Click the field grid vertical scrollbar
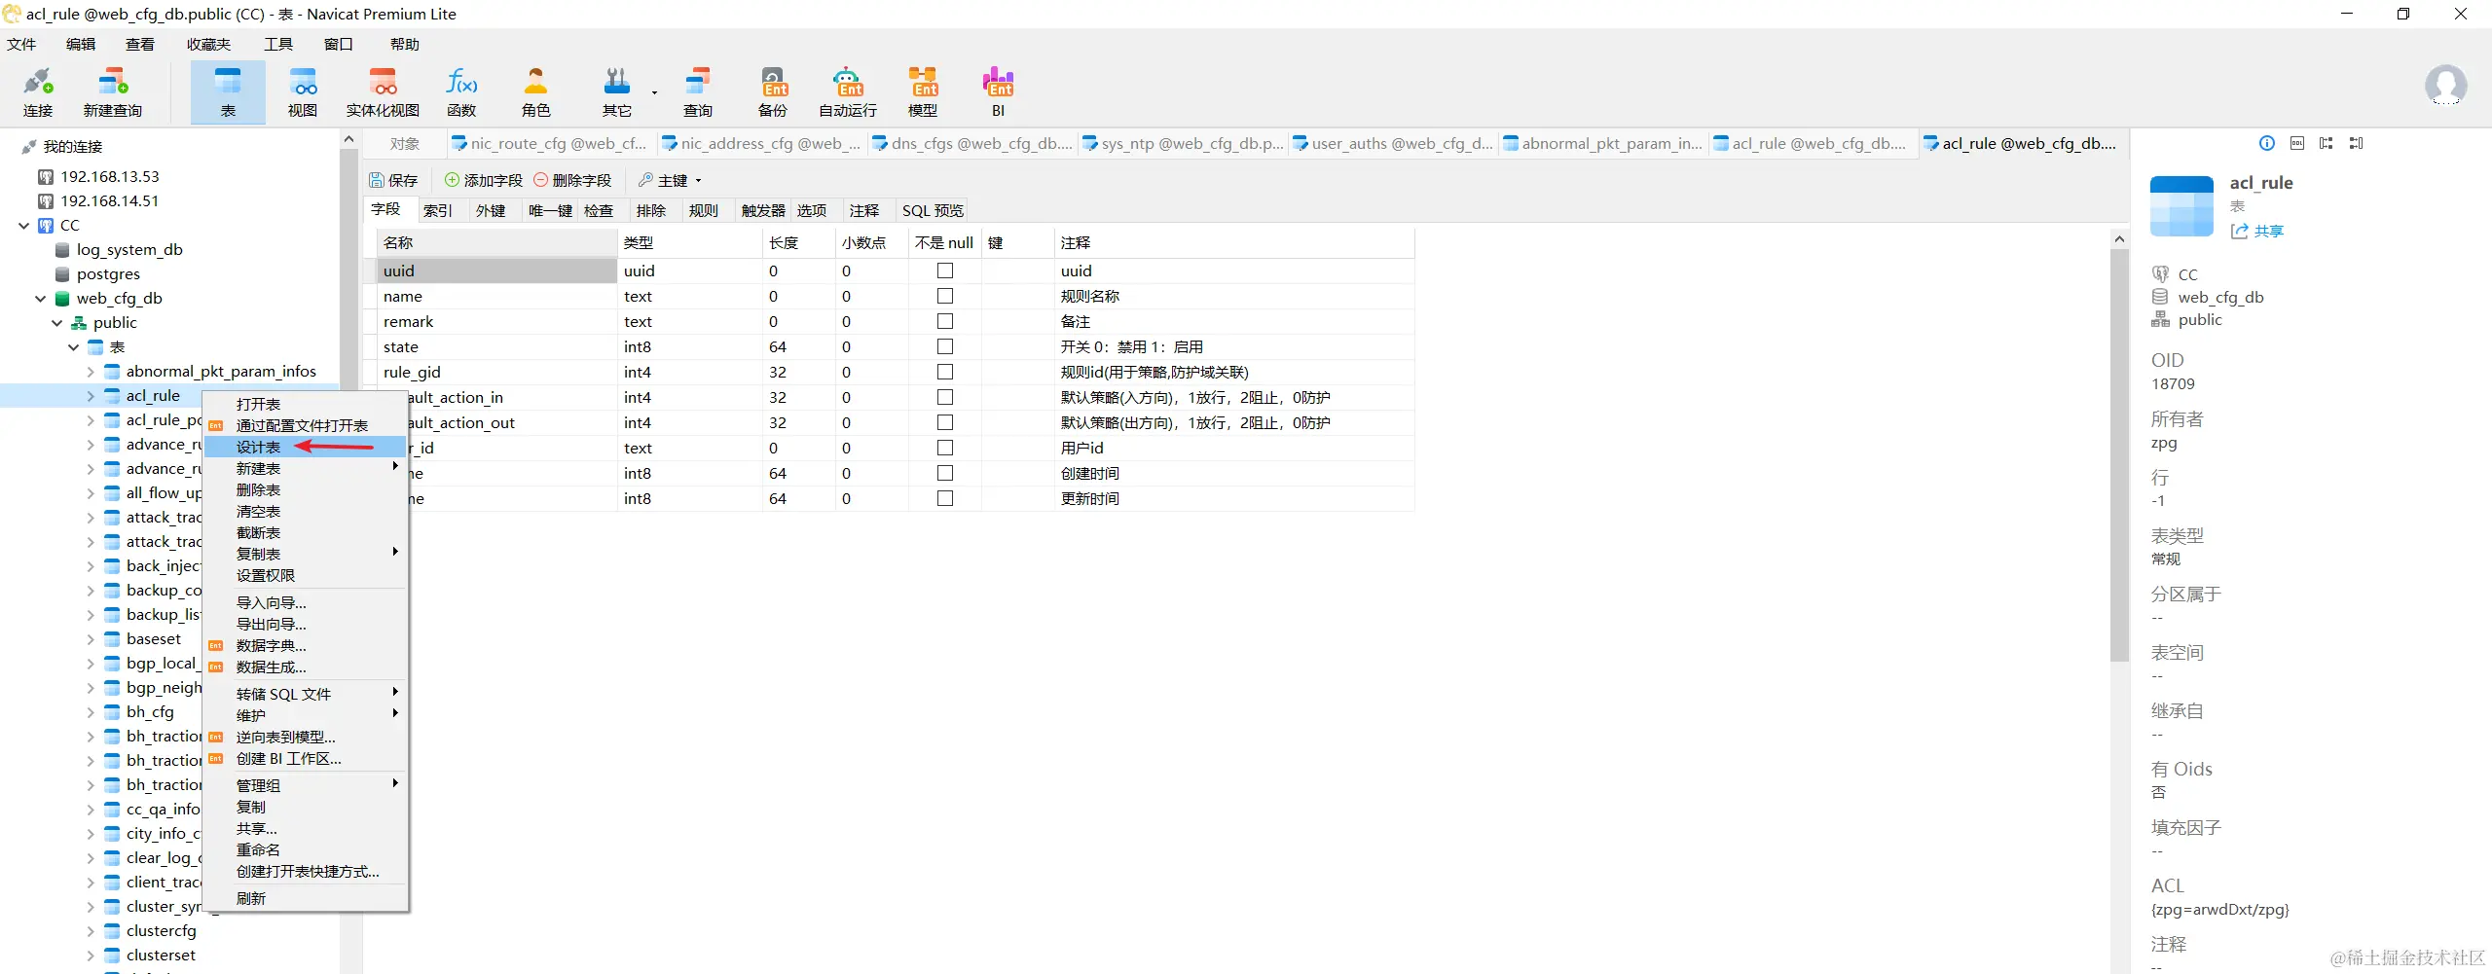This screenshot has height=974, width=2492. pyautogui.click(x=2119, y=455)
